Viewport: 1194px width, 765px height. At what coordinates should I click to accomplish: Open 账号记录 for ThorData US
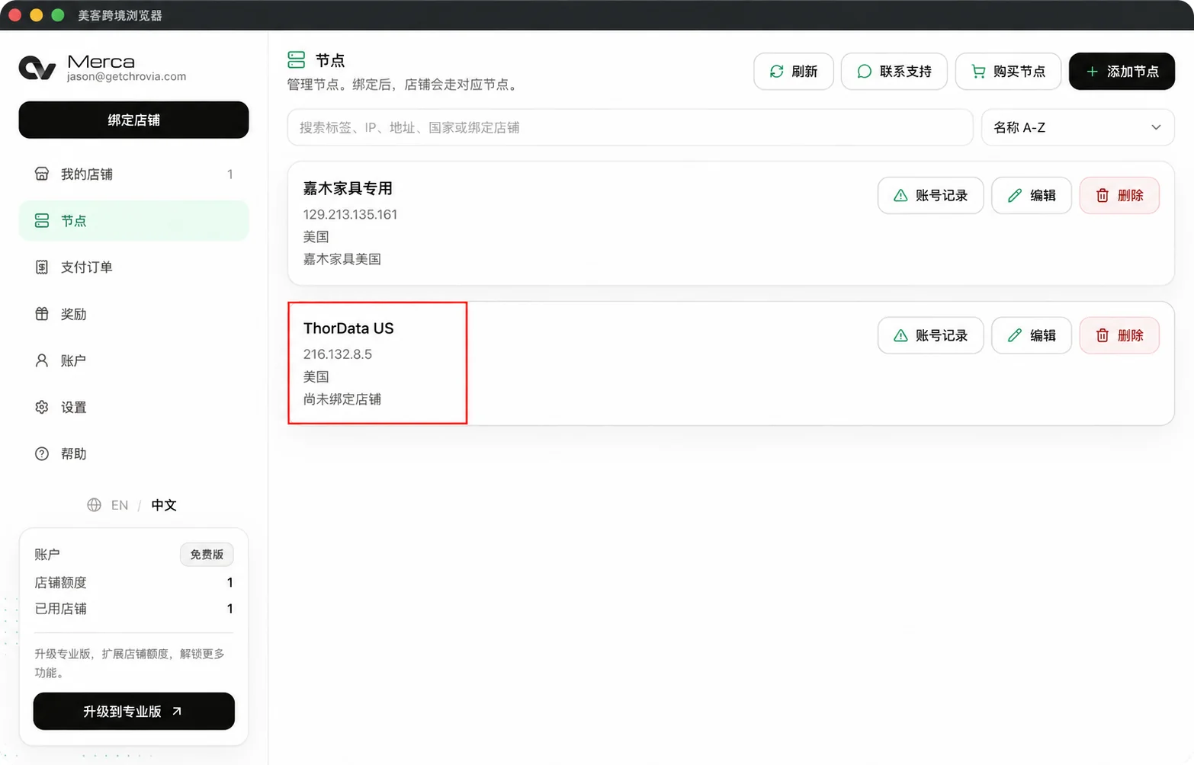pyautogui.click(x=930, y=335)
